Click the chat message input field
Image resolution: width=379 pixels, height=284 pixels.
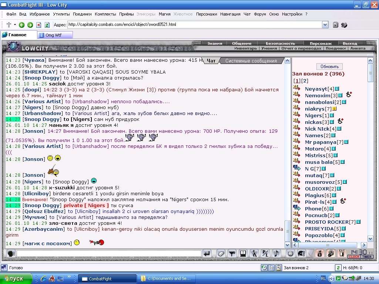point(109,253)
